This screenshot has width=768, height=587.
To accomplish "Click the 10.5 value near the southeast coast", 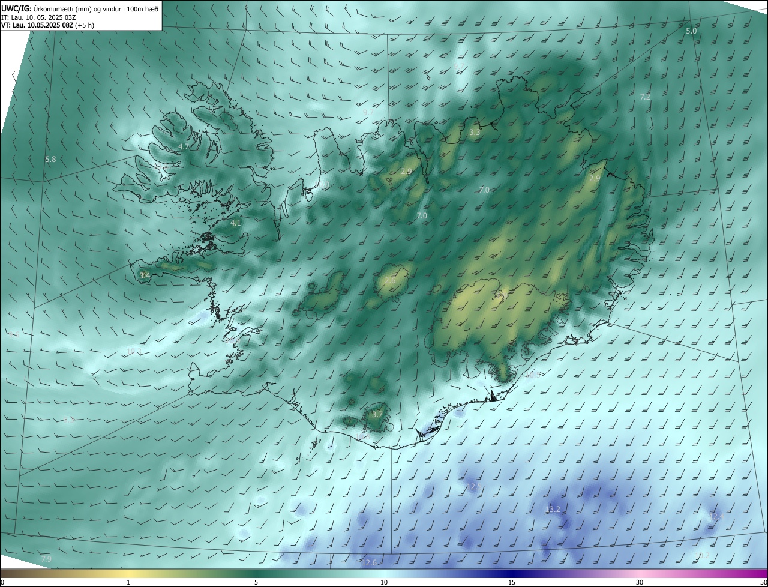I will tap(532, 375).
